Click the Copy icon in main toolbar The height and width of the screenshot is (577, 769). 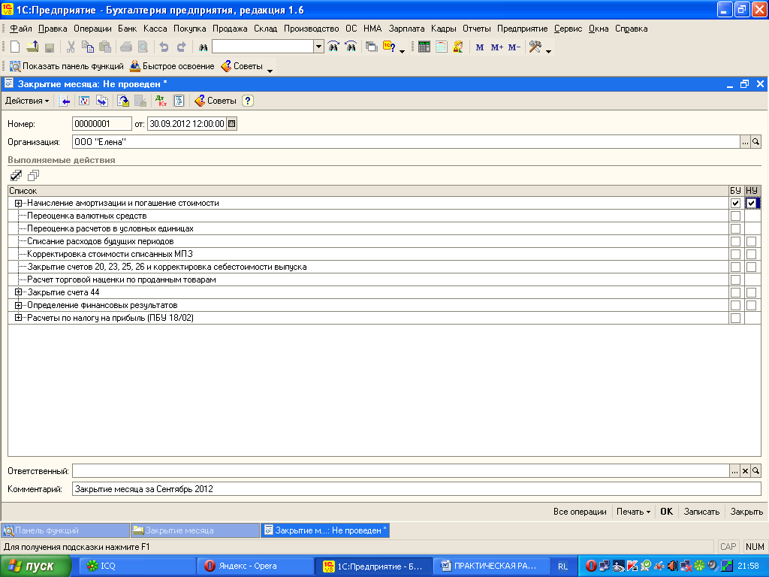tap(88, 47)
